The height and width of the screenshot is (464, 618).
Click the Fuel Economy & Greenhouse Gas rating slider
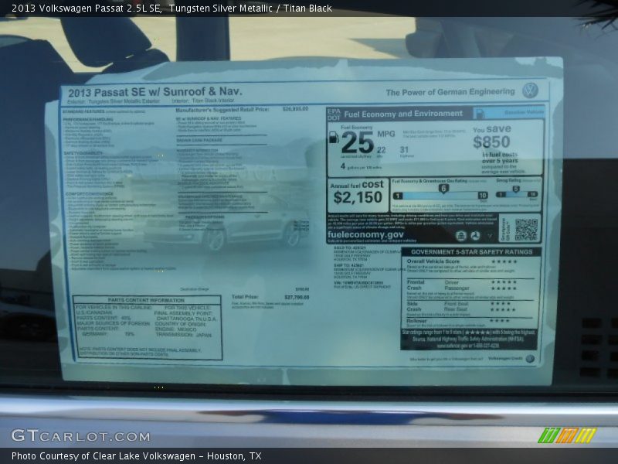pos(443,189)
